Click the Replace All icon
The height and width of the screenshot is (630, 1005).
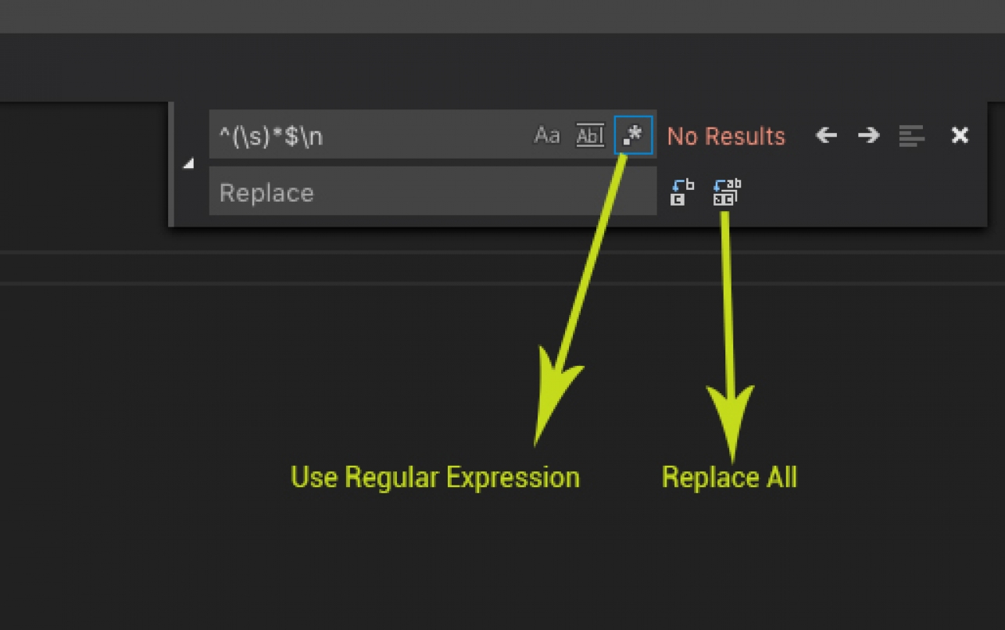(x=724, y=192)
